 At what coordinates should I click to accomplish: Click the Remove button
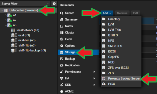coord(122,13)
